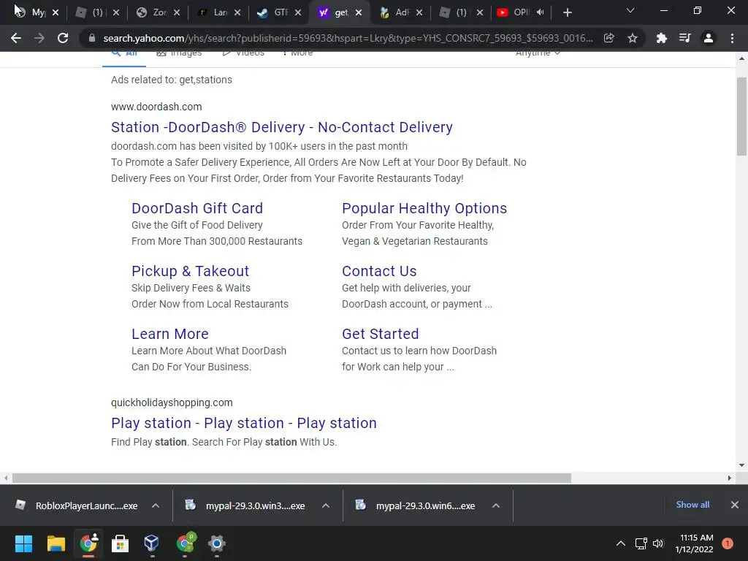
Task: Expand options for RobloxPlayerLauncher download
Action: (x=156, y=505)
